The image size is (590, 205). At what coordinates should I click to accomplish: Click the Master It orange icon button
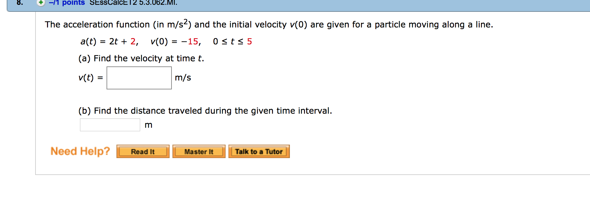(x=199, y=152)
